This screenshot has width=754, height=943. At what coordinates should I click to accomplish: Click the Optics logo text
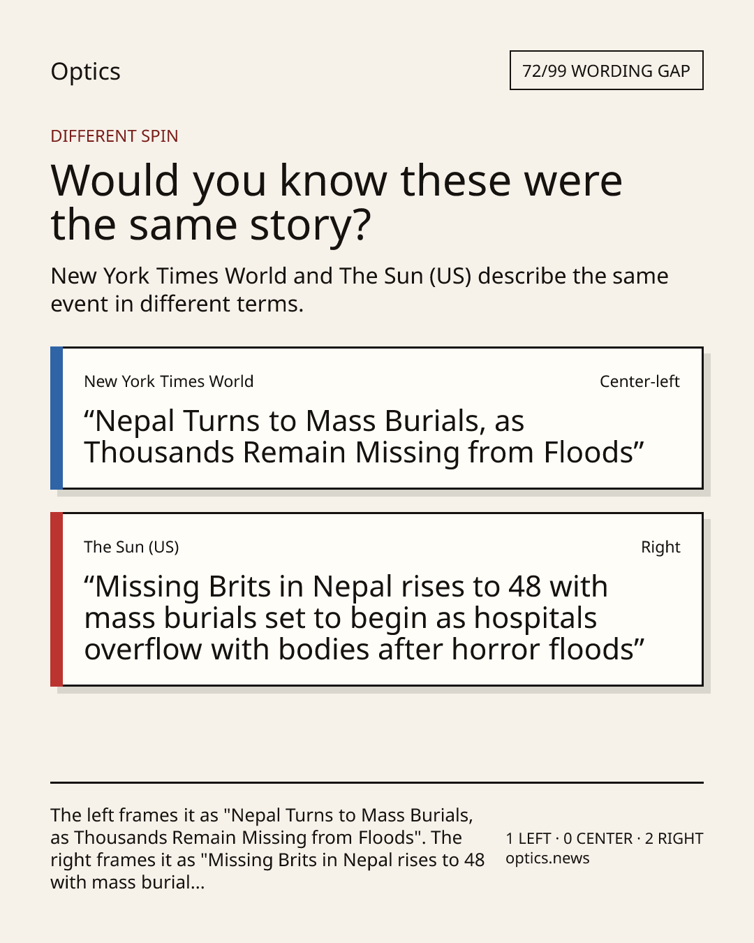pyautogui.click(x=85, y=71)
